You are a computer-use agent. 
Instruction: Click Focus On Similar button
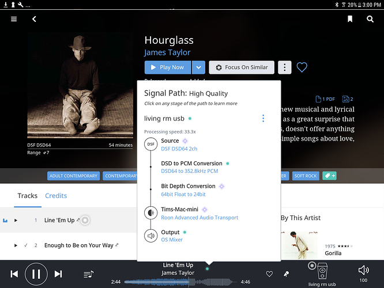pyautogui.click(x=242, y=67)
